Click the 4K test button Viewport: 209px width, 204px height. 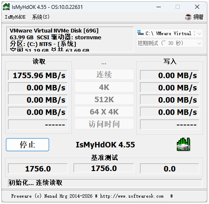click(104, 87)
